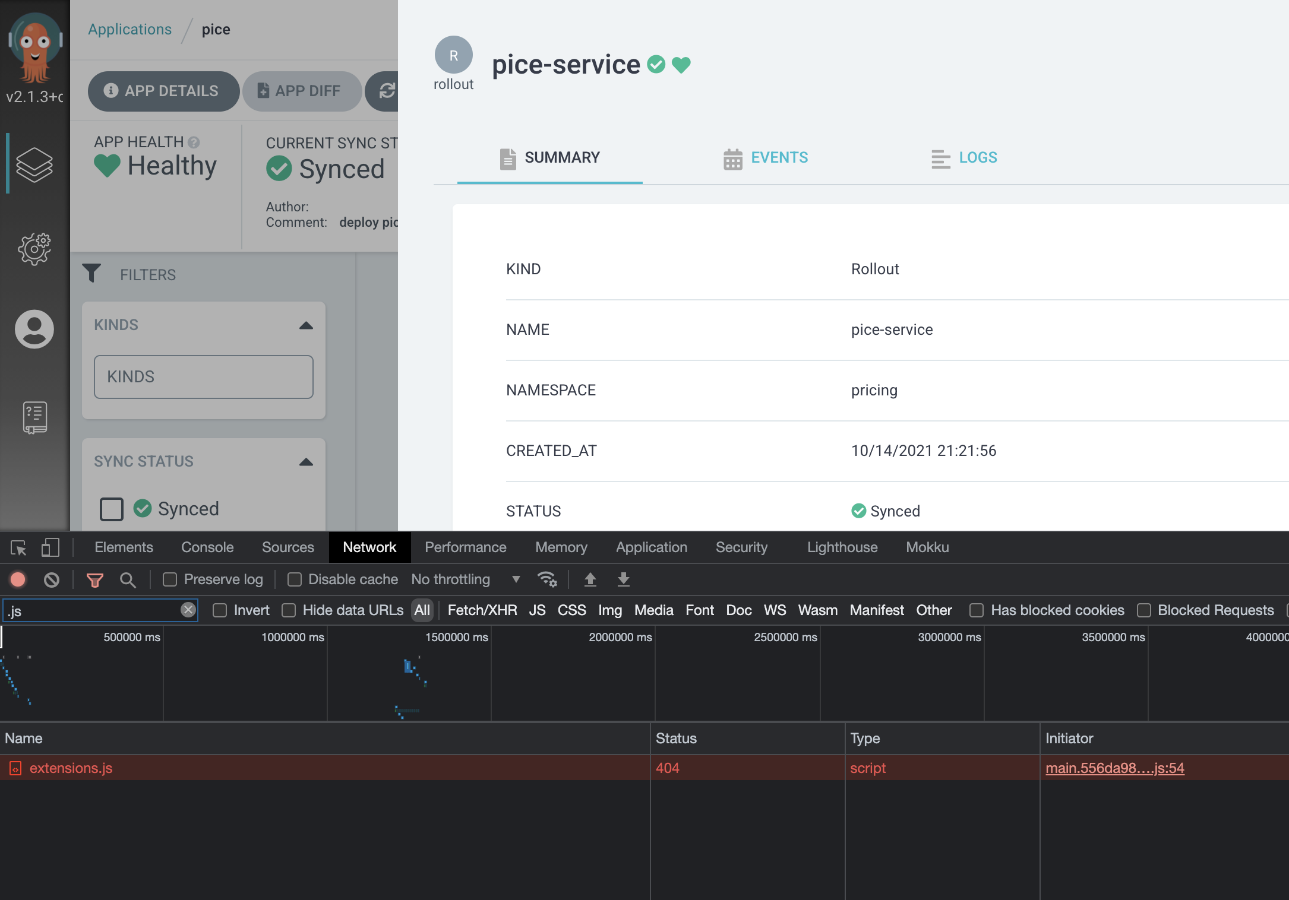Viewport: 1289px width, 900px height.
Task: Enable the Preserve log checkbox
Action: [x=170, y=579]
